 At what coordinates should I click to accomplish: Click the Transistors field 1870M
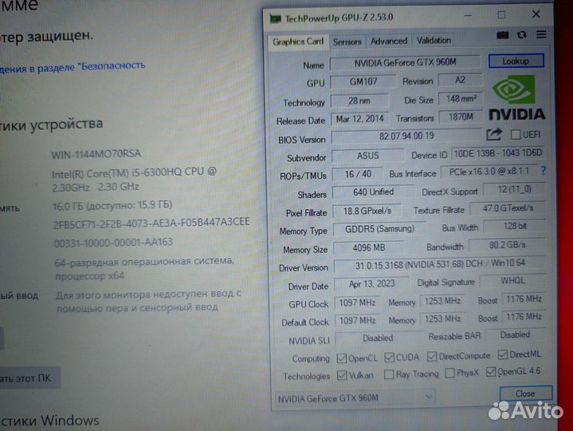point(461,117)
